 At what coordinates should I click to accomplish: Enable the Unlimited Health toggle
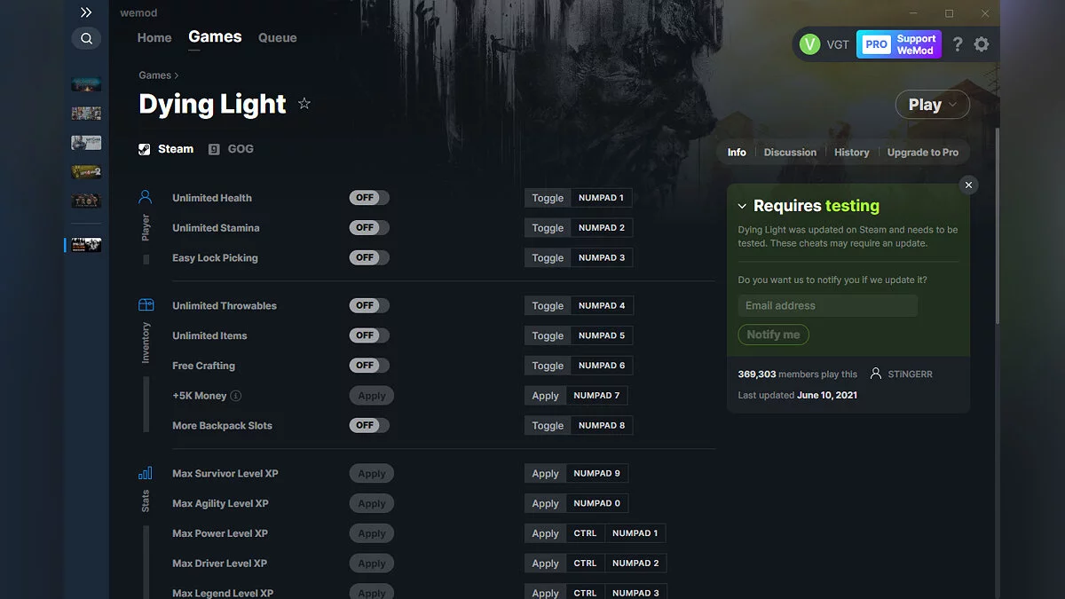click(x=368, y=197)
